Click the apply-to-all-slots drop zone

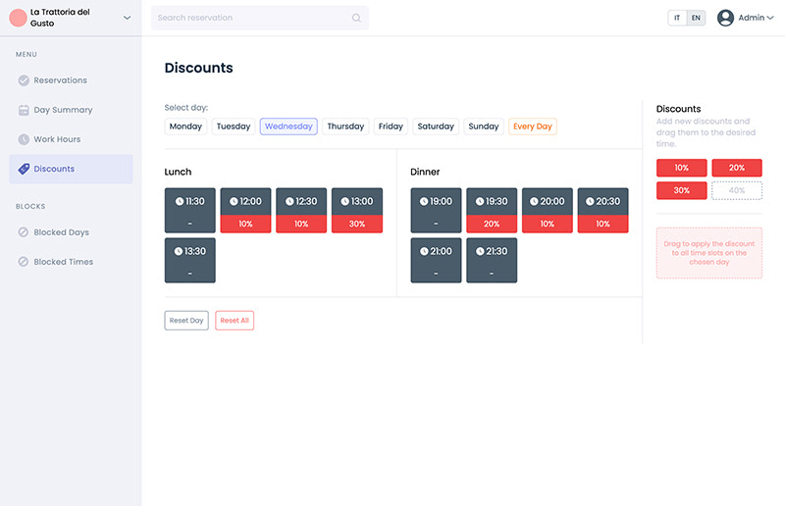point(708,253)
